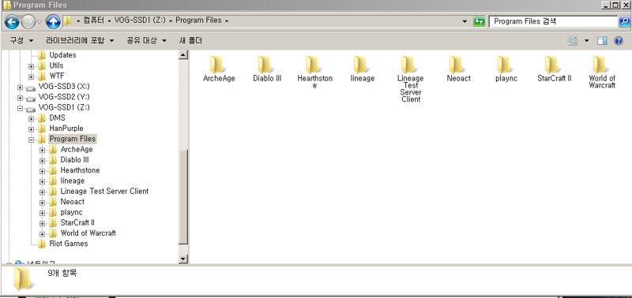Select the Hearthstone folder icon in main pane
Viewport: 632px width, 298px height.
point(314,72)
